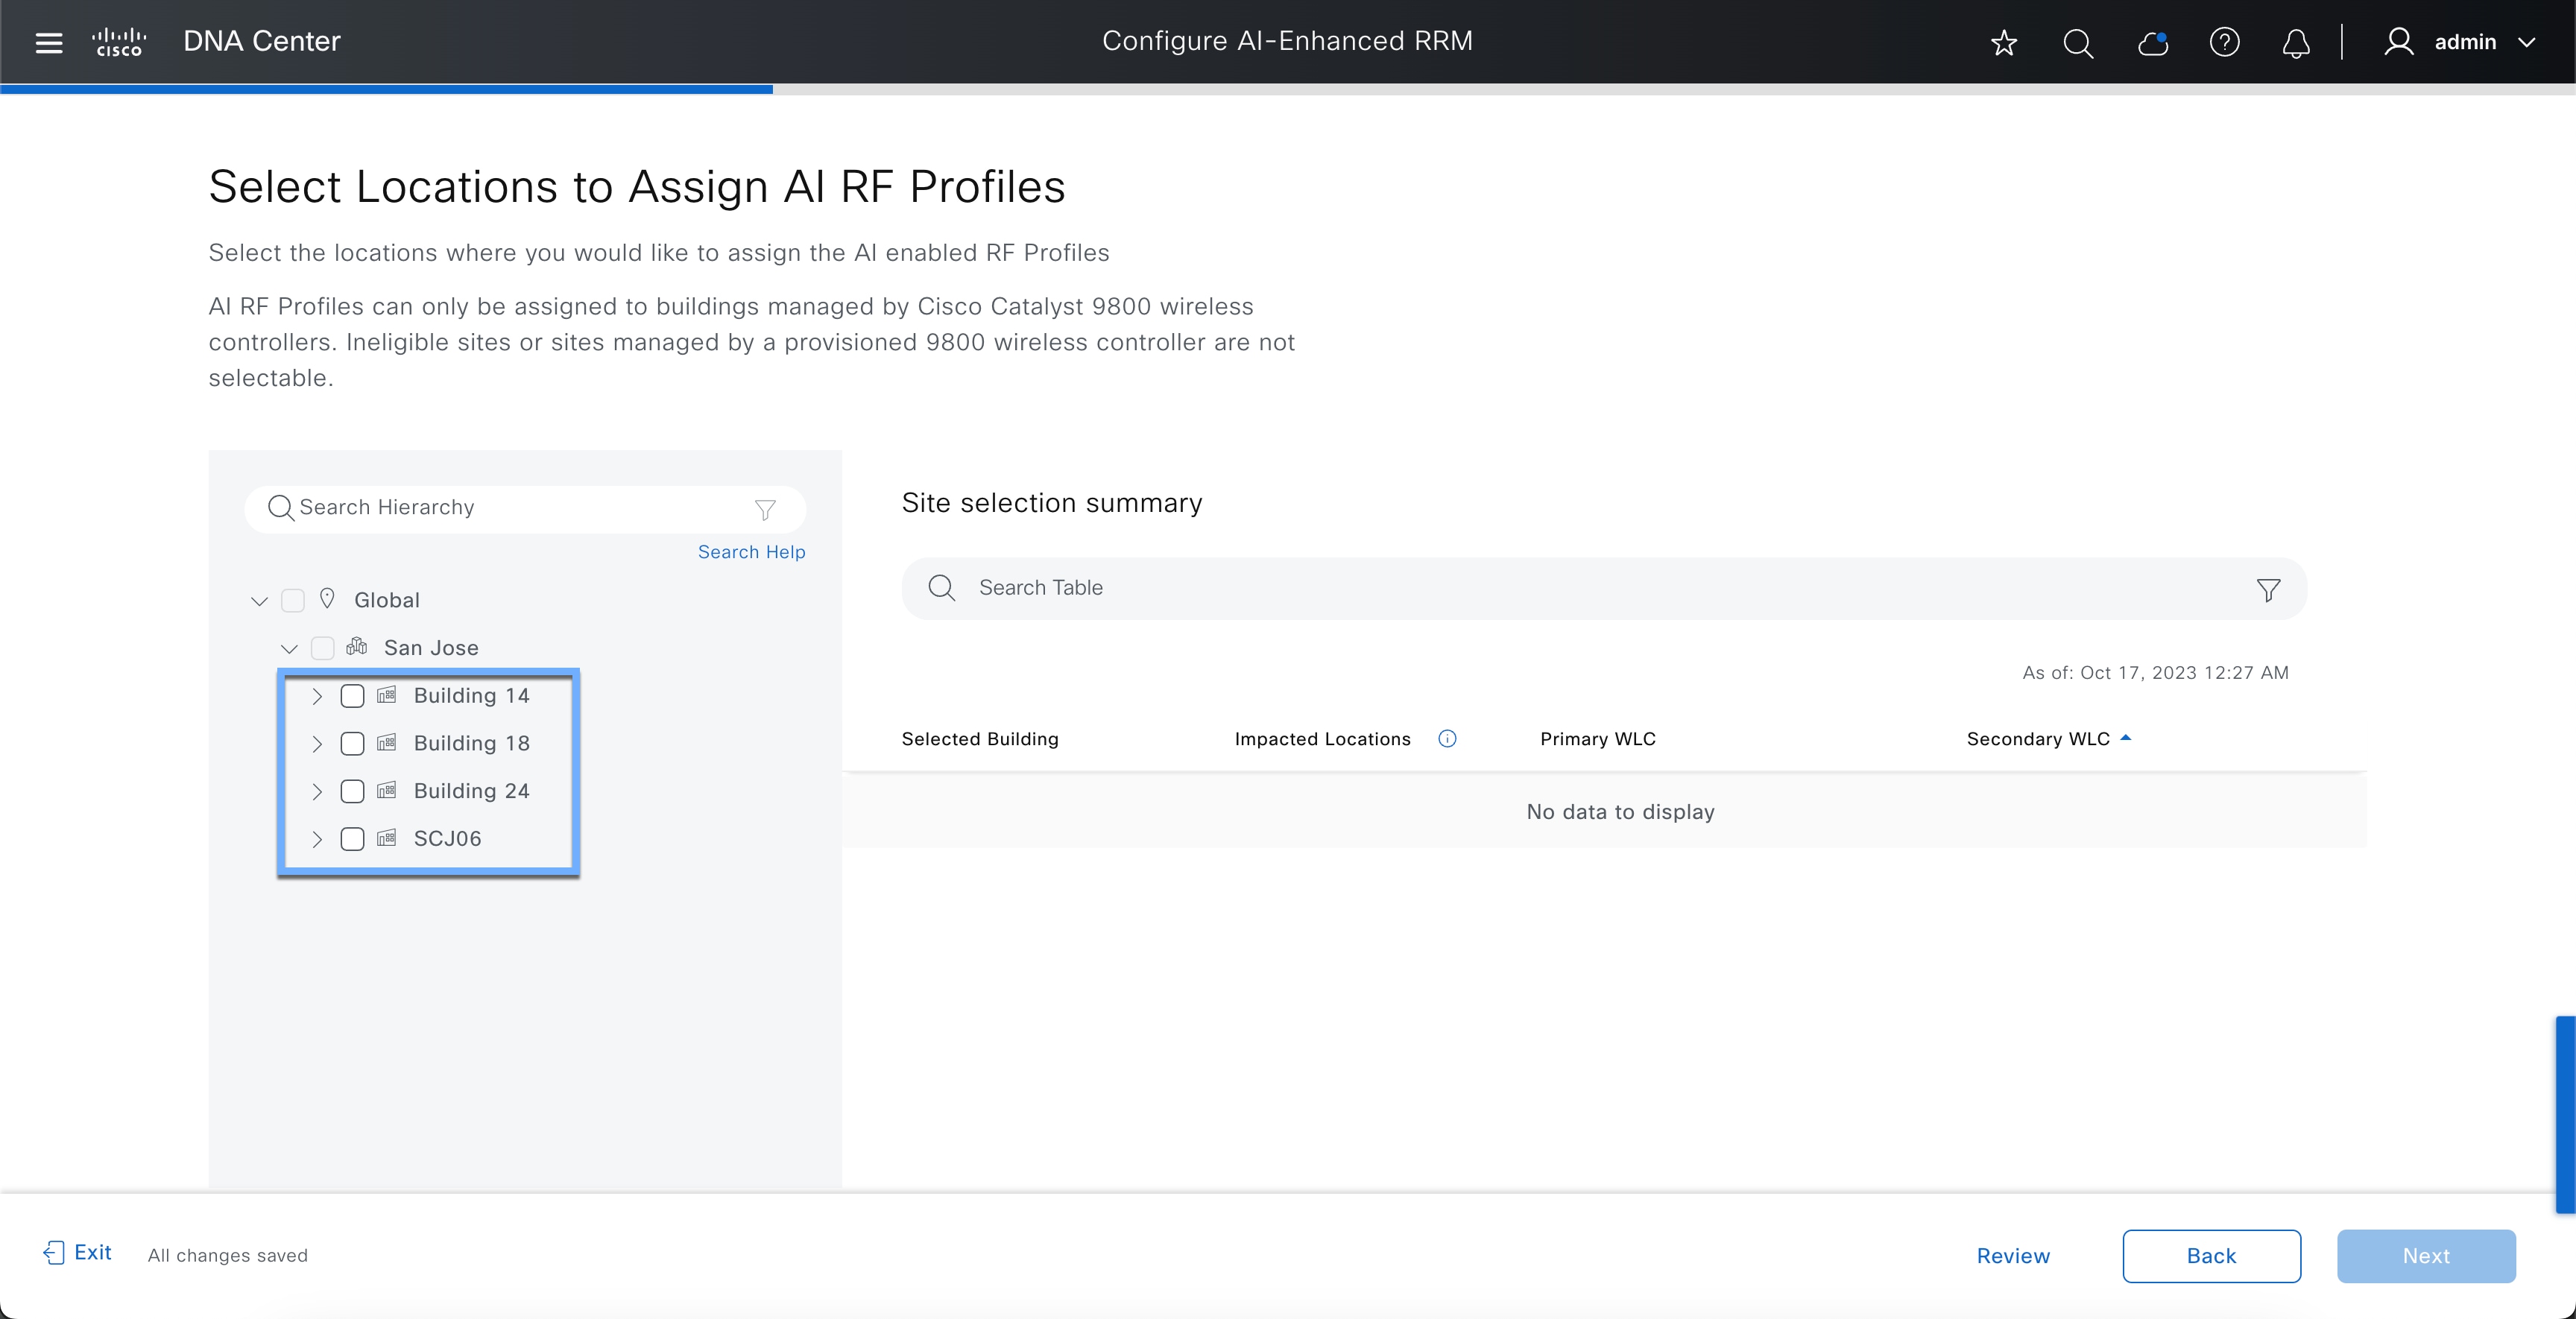Open the Search Help link
Image resolution: width=2576 pixels, height=1319 pixels.
tap(751, 552)
